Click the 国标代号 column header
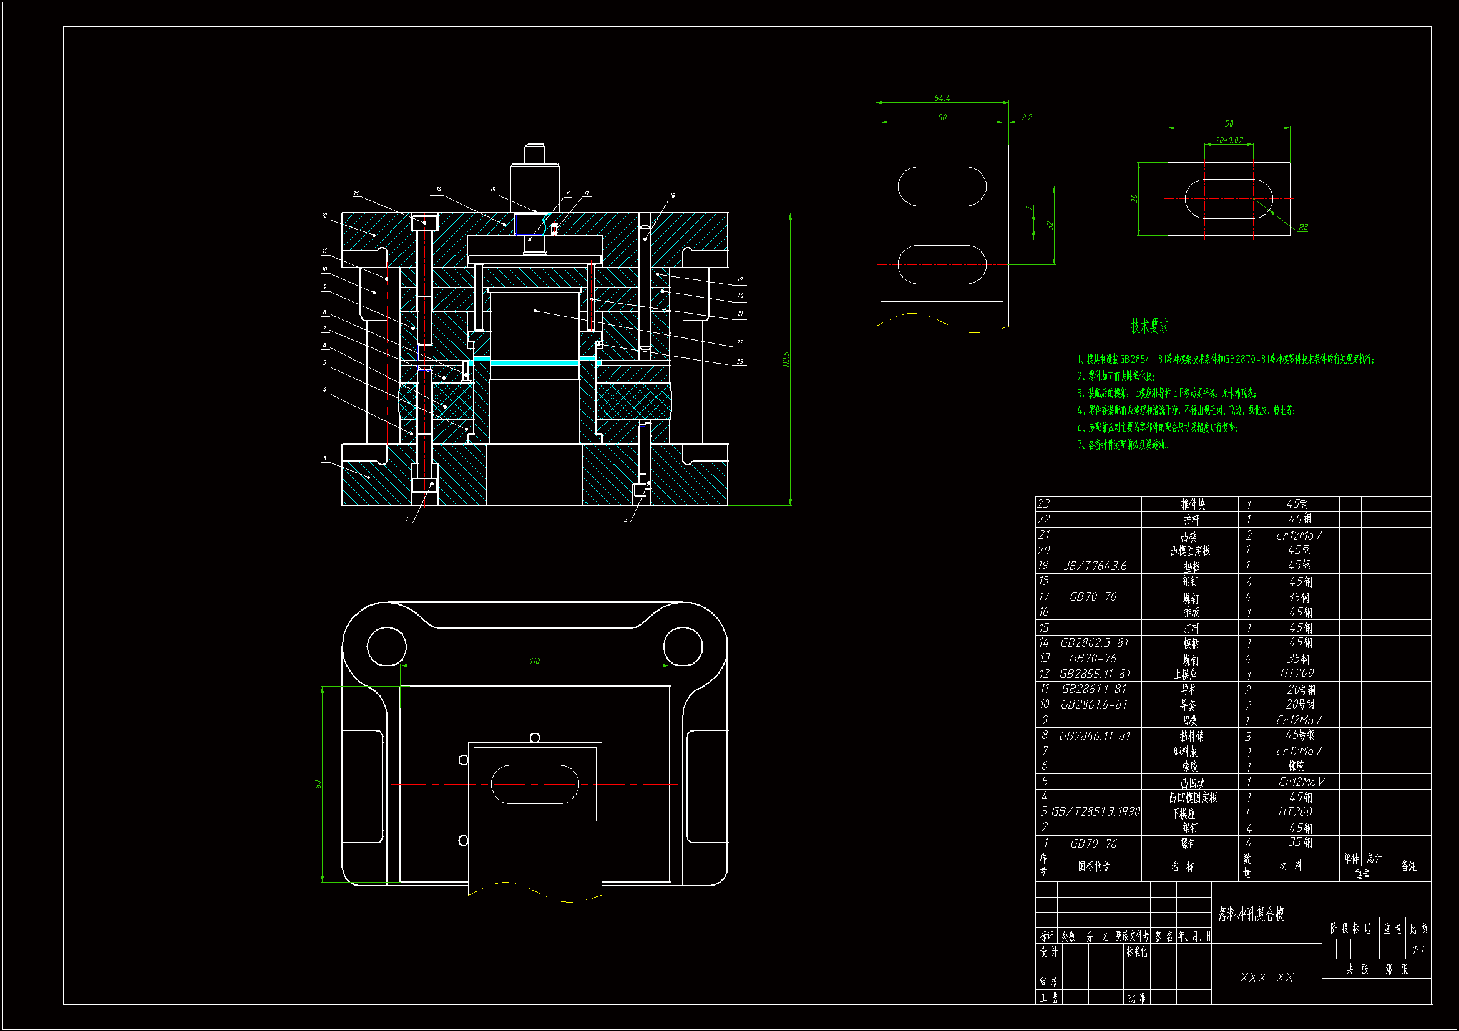The height and width of the screenshot is (1031, 1459). click(x=1093, y=866)
